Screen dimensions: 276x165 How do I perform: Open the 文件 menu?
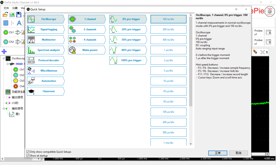(x=6, y=8)
